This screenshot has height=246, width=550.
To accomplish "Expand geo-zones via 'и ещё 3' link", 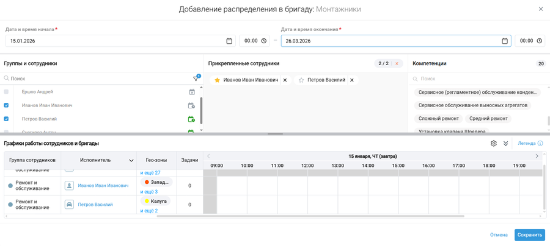I will coord(148,192).
